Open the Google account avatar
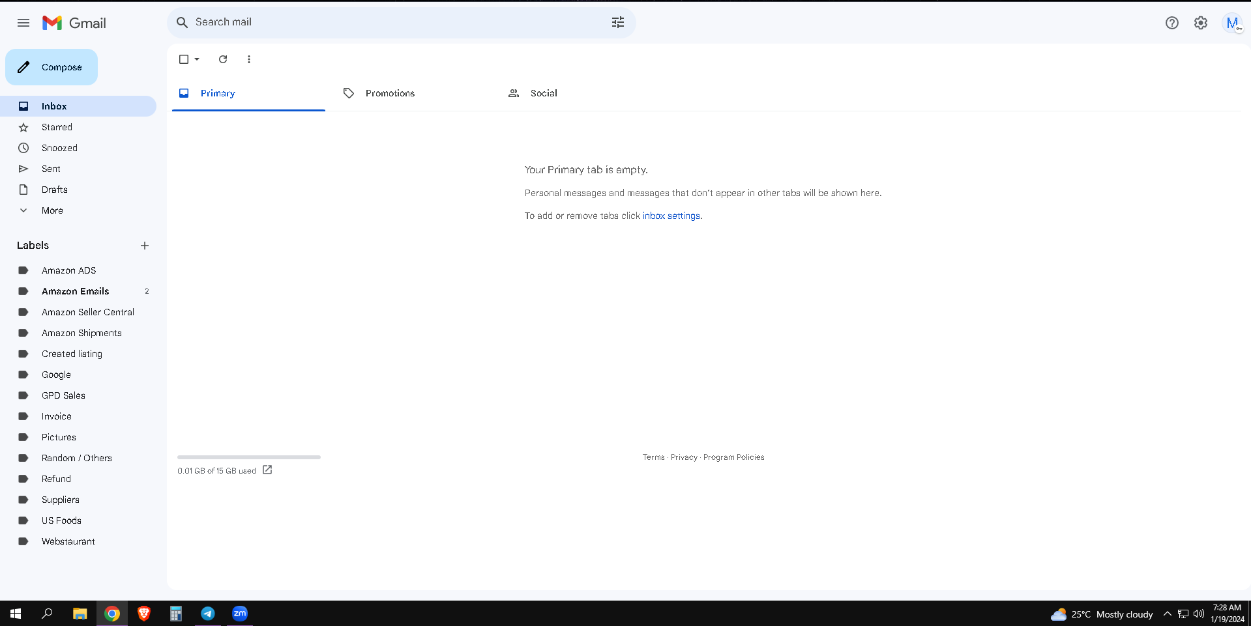The image size is (1251, 626). click(1232, 23)
